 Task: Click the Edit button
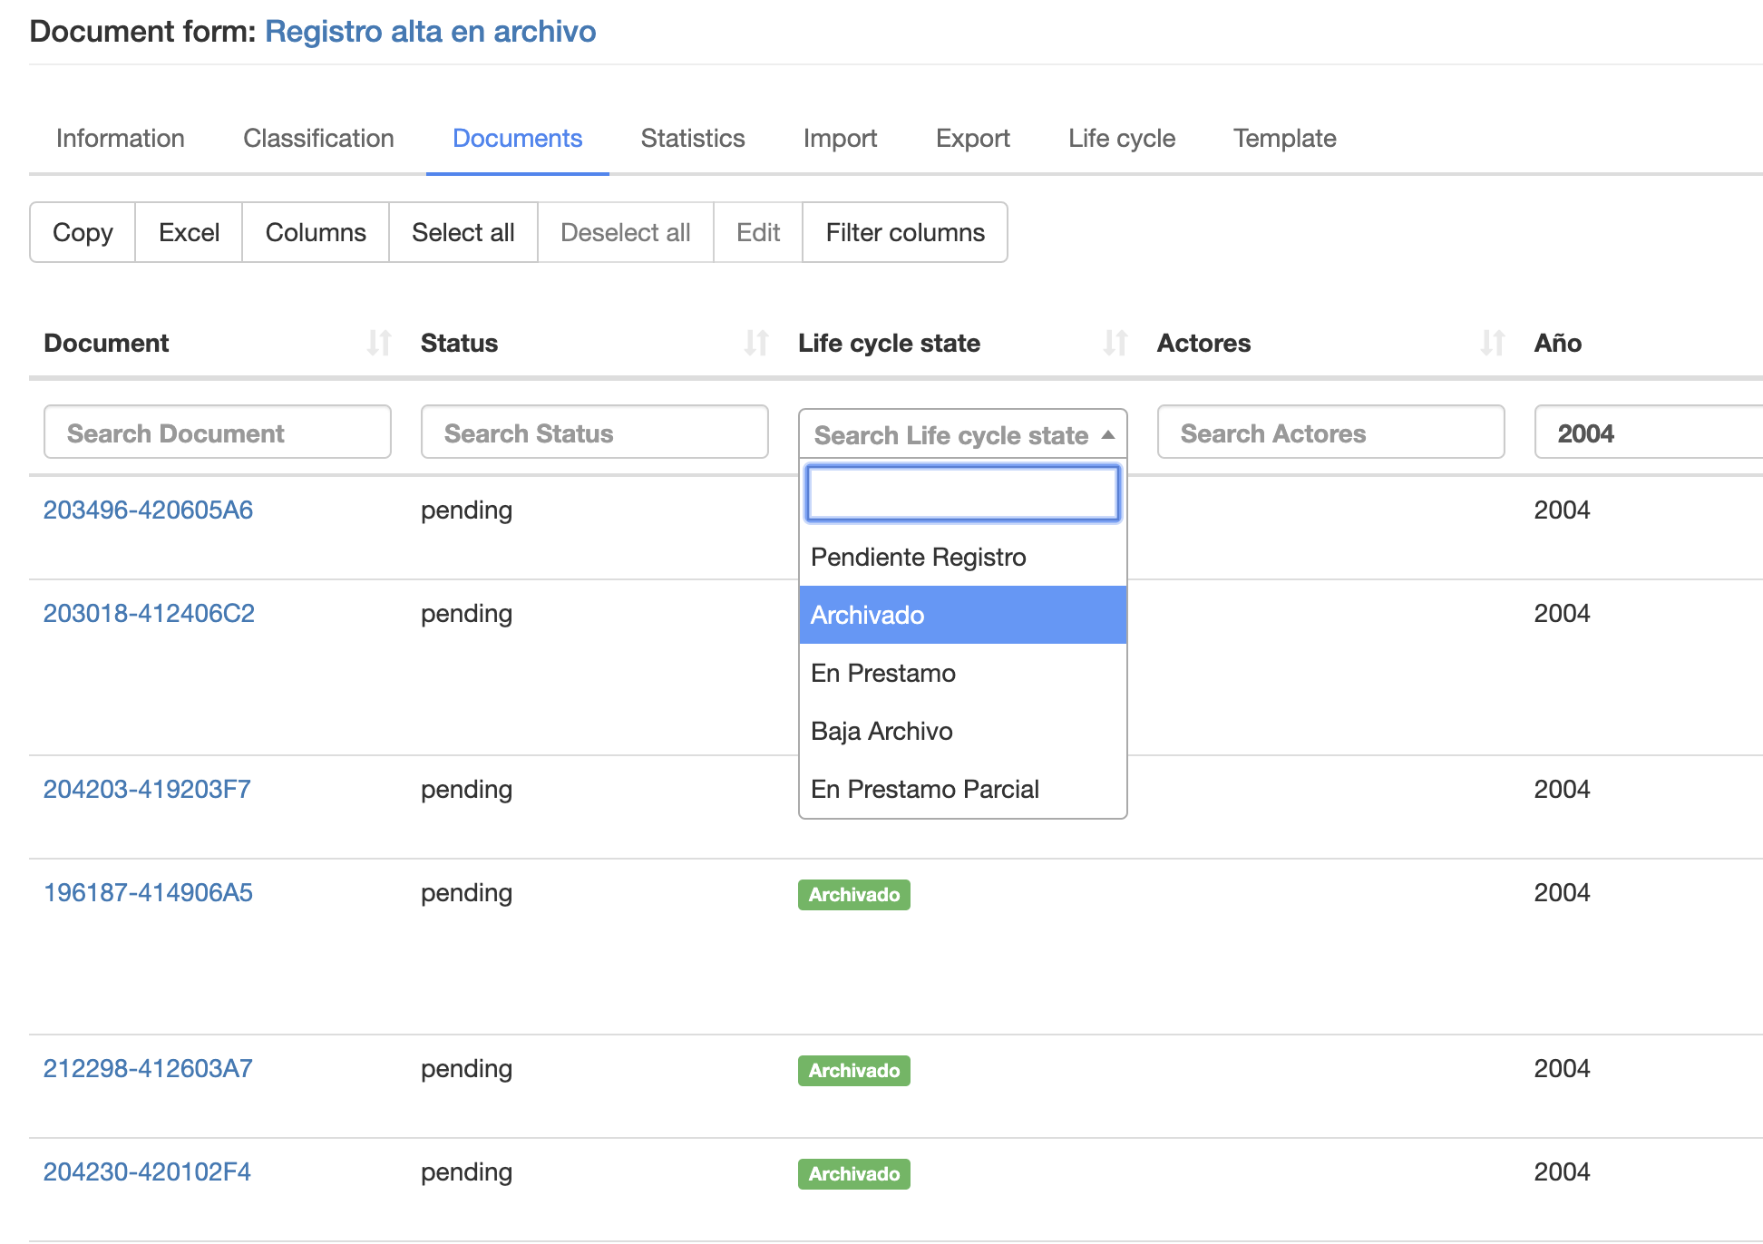click(x=758, y=232)
